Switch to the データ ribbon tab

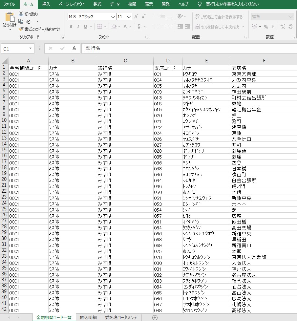tap(115, 4)
